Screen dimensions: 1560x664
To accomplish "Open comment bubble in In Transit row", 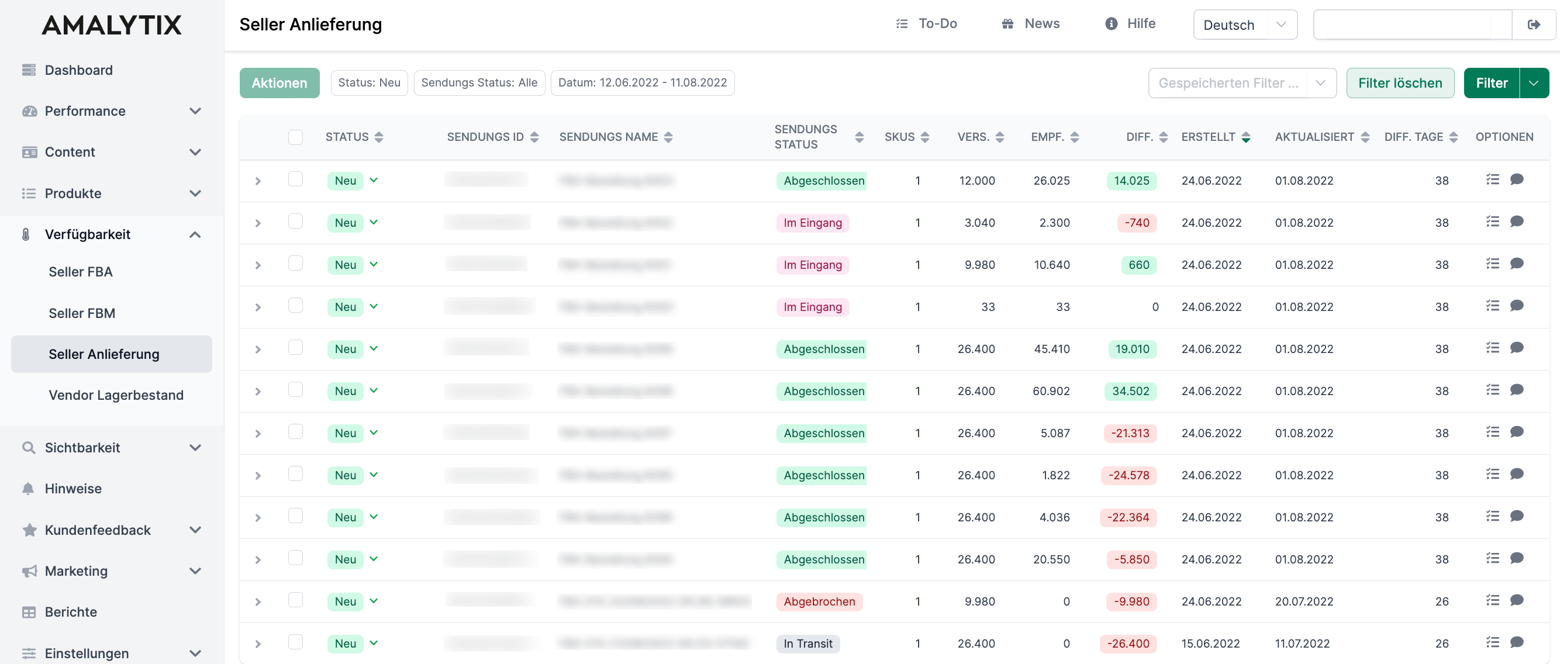I will coord(1516,642).
